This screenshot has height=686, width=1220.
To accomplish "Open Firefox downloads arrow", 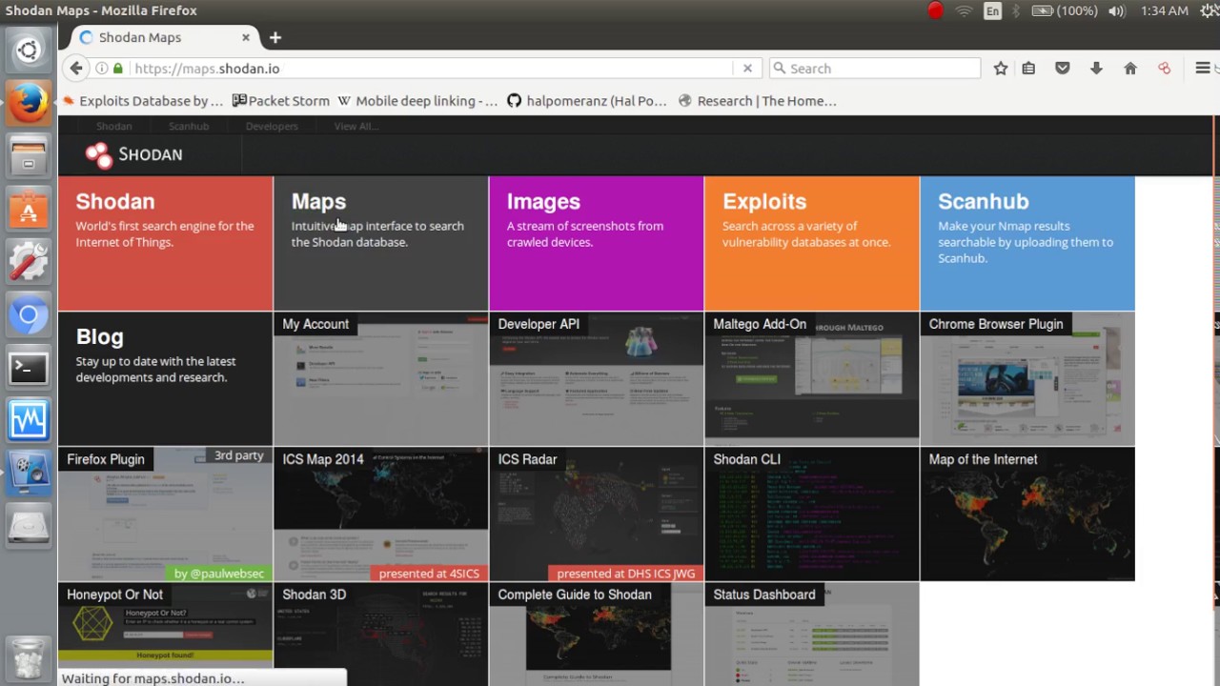I will [x=1096, y=69].
